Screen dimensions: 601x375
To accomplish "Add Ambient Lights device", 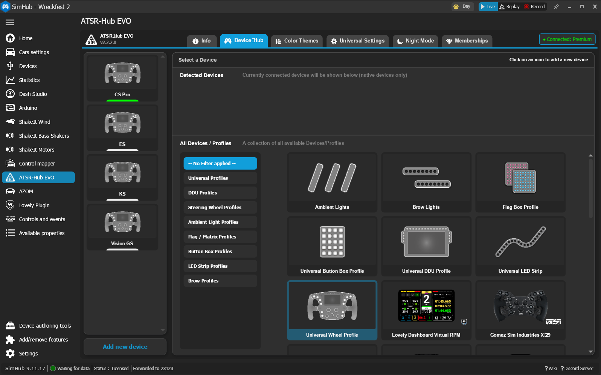I will pos(332,182).
